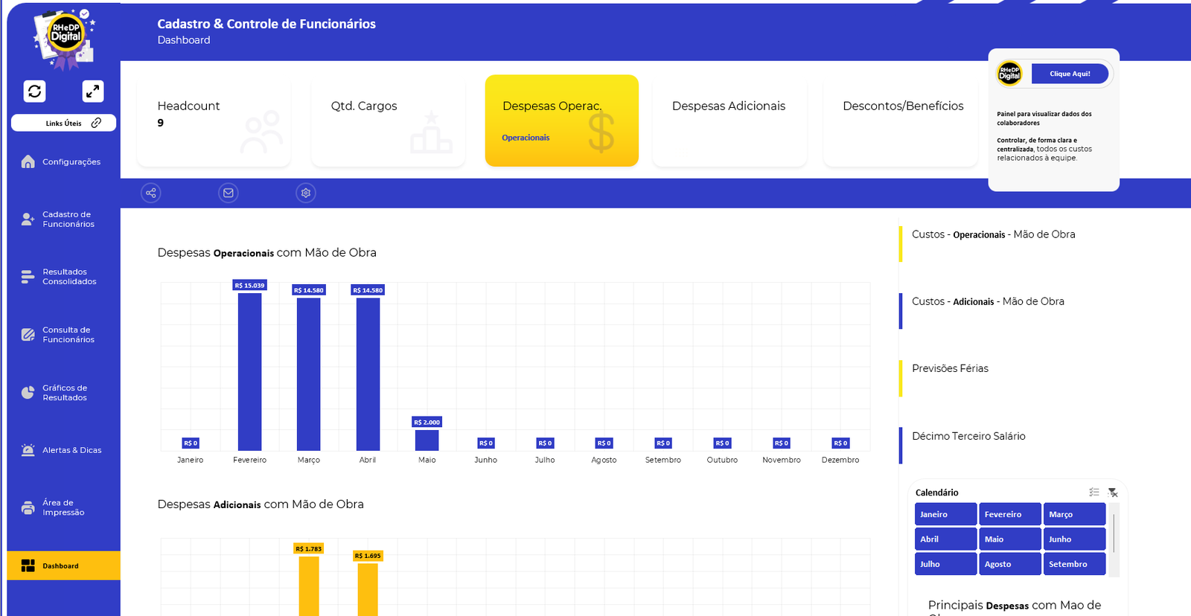Click the settings gear icon in toolbar
This screenshot has height=616, width=1191.
(306, 193)
